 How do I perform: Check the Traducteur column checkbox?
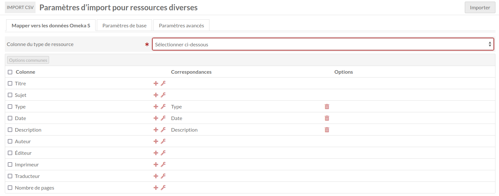(x=10, y=176)
